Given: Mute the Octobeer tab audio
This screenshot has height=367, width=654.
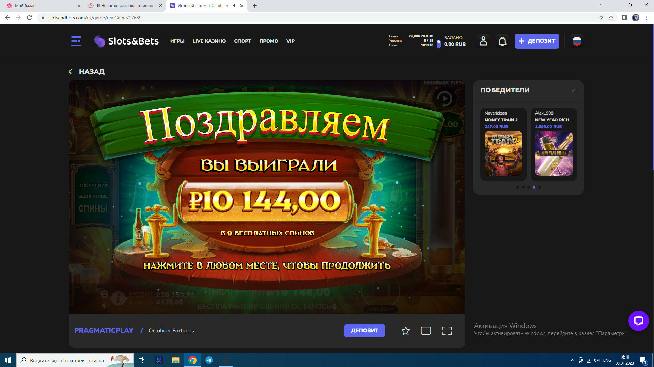Looking at the screenshot, I should click(234, 6).
